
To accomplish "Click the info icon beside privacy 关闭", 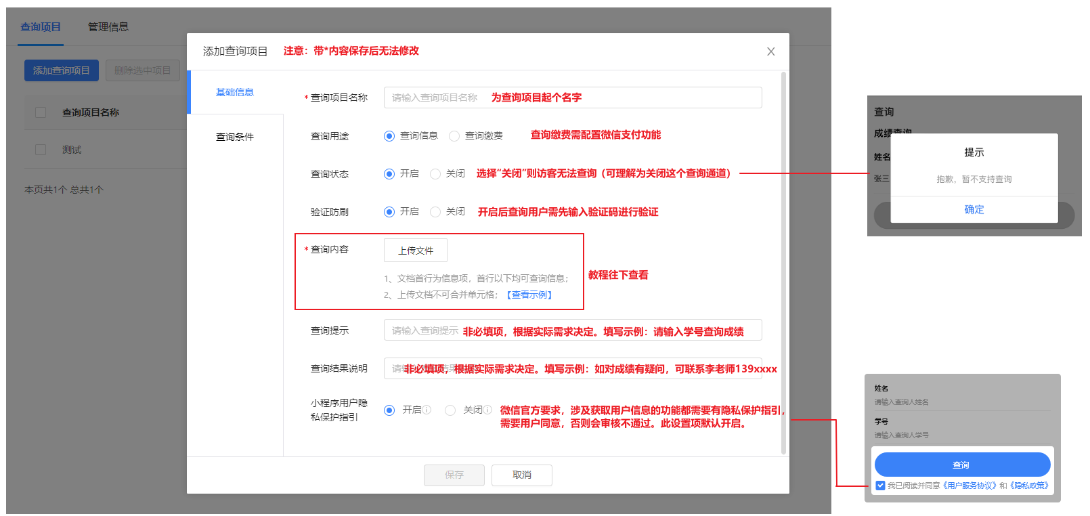I will click(x=487, y=410).
